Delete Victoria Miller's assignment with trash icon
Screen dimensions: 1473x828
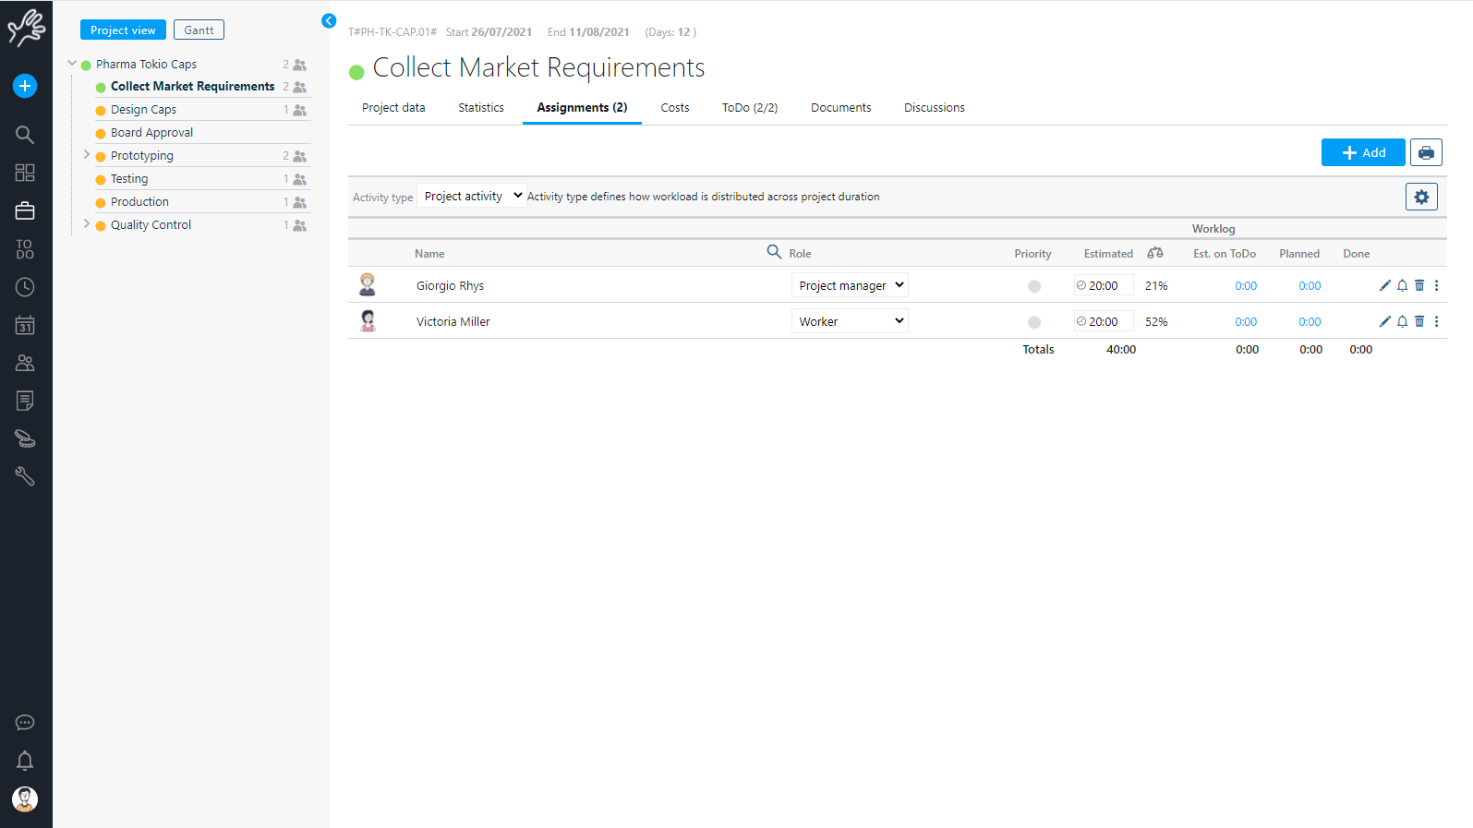tap(1419, 321)
